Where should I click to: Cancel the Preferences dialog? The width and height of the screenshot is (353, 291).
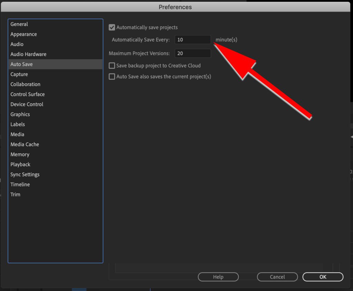click(x=278, y=277)
